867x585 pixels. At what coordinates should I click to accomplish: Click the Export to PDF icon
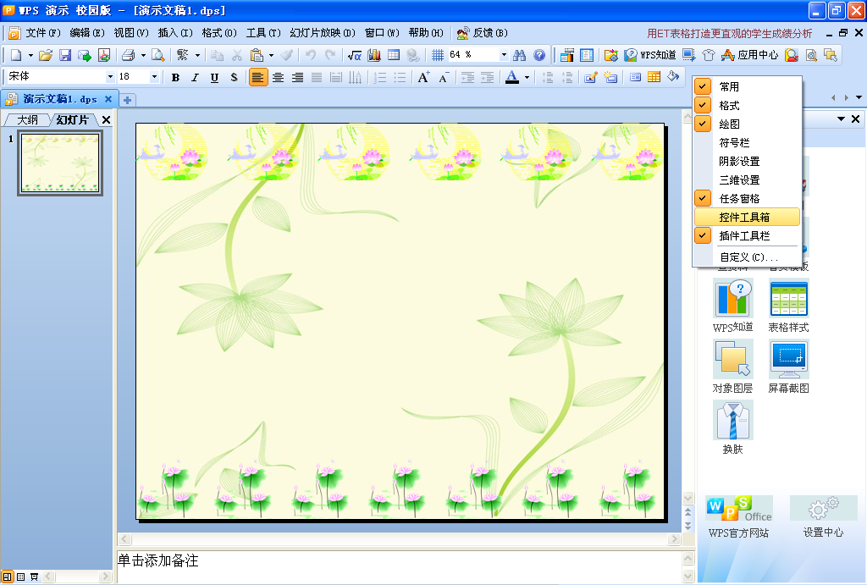point(104,55)
